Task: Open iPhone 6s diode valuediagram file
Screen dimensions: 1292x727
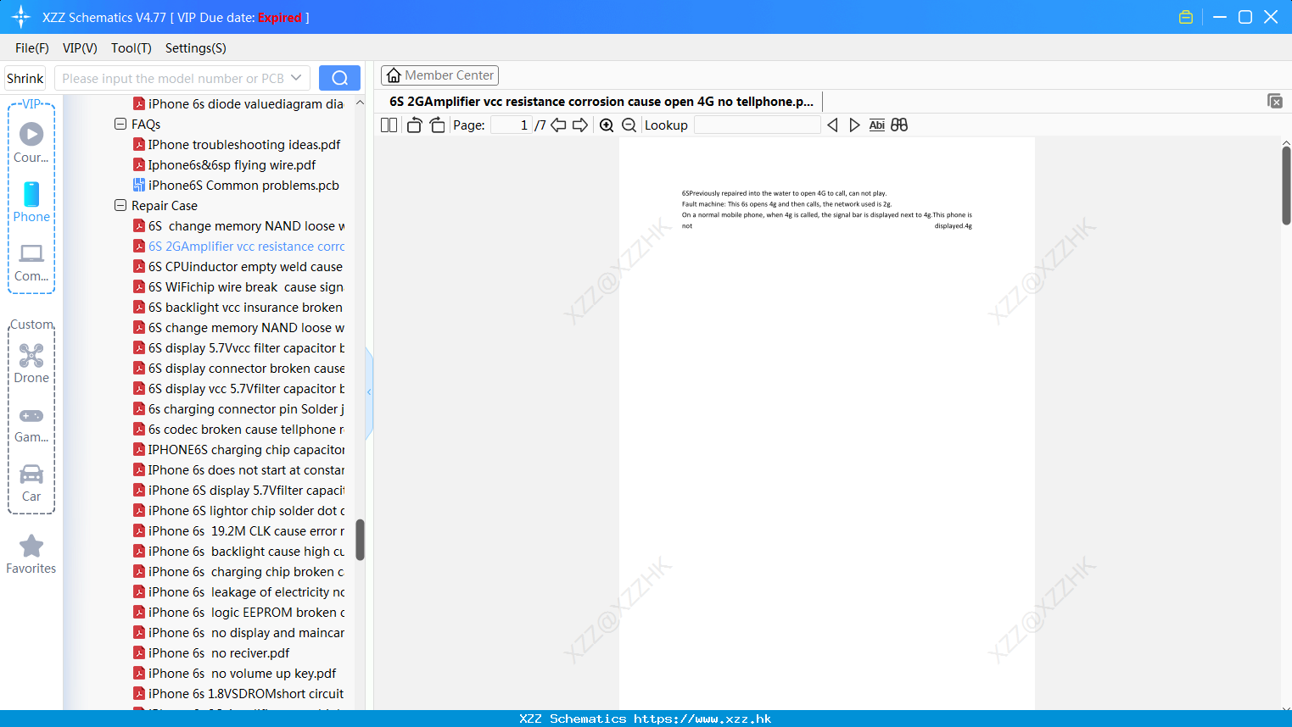Action: coord(238,104)
